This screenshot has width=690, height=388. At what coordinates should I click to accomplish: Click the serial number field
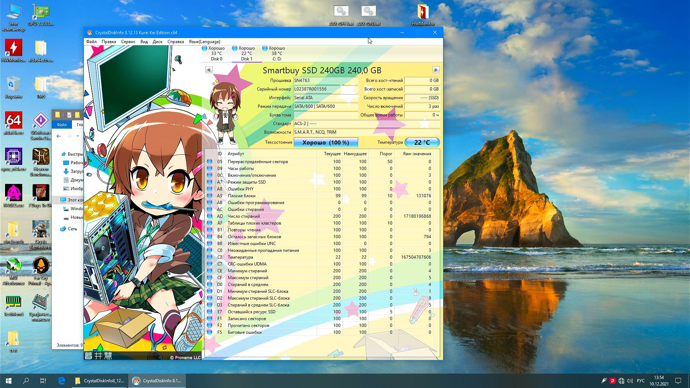pyautogui.click(x=325, y=89)
